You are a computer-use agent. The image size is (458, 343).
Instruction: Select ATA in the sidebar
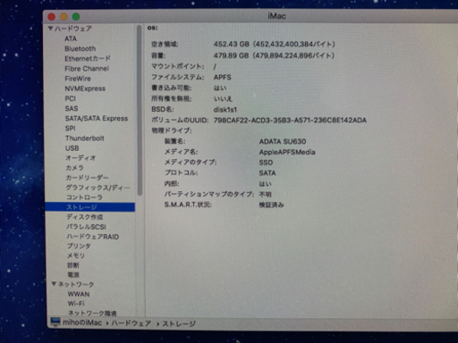click(x=71, y=38)
